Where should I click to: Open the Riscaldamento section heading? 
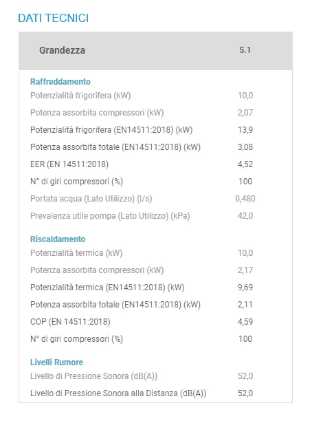coord(58,239)
